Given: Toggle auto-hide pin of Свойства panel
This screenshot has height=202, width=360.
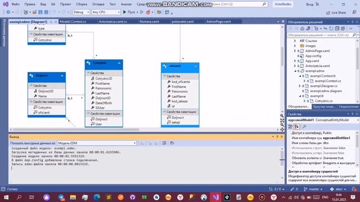Looking at the screenshot, I should (353, 114).
